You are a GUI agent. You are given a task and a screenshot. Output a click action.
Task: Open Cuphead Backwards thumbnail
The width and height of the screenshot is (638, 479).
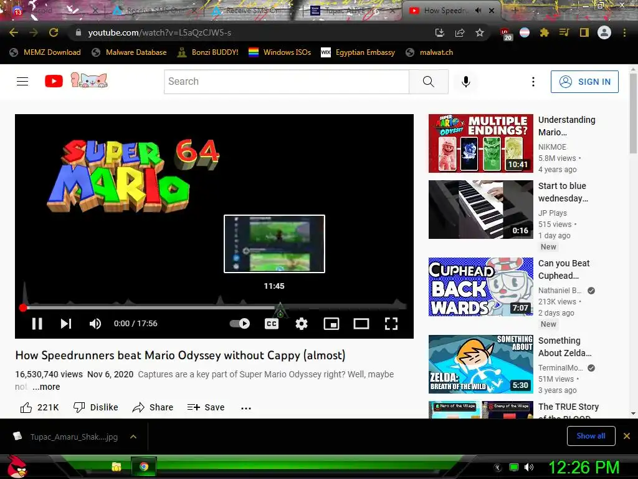(480, 287)
